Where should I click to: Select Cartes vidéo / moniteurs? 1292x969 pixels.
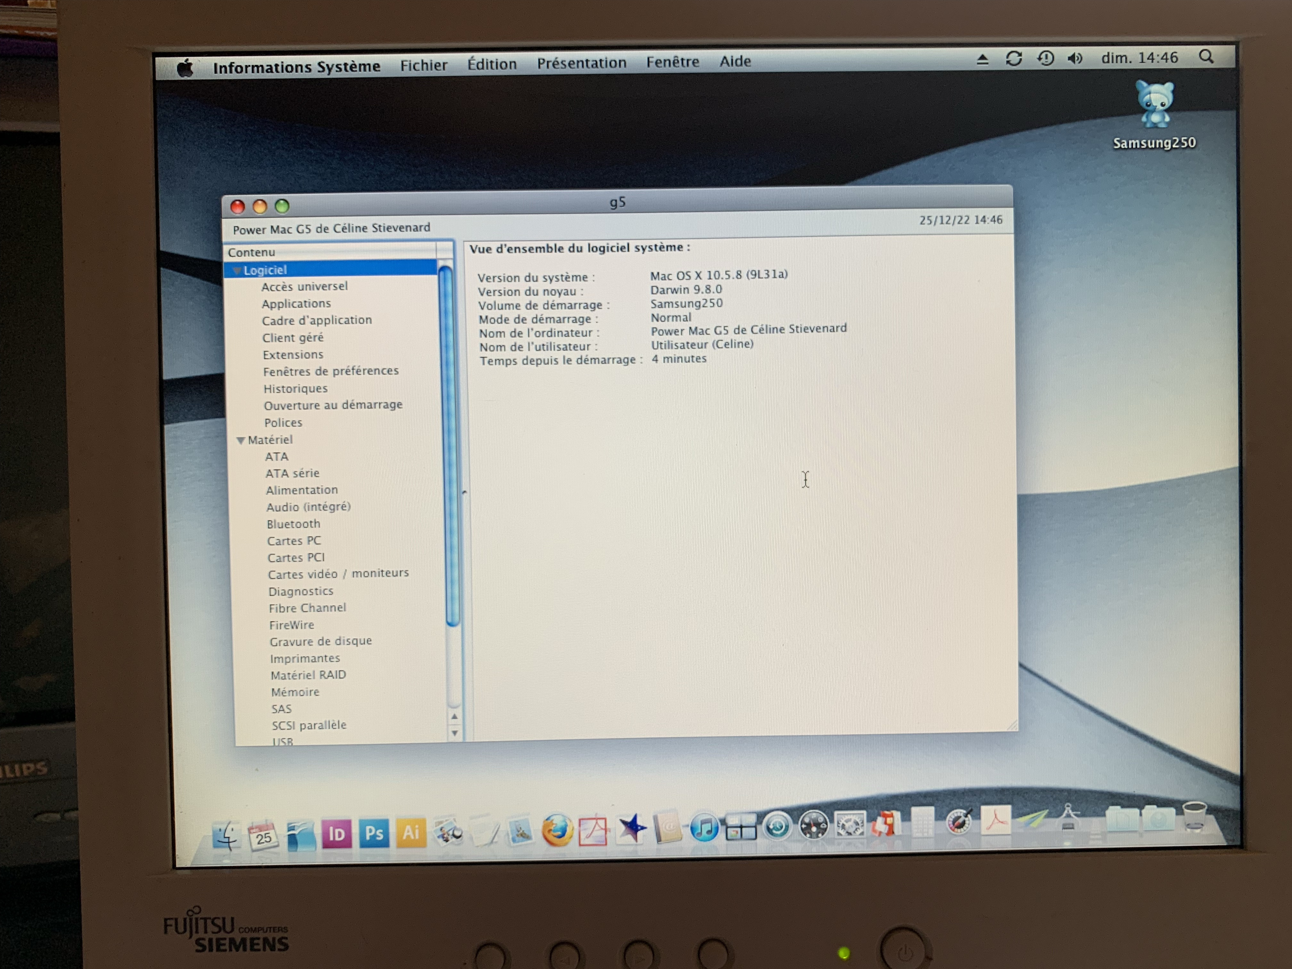coord(338,574)
